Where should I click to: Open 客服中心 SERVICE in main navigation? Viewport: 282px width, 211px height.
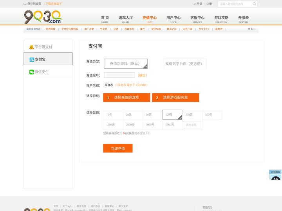click(197, 20)
